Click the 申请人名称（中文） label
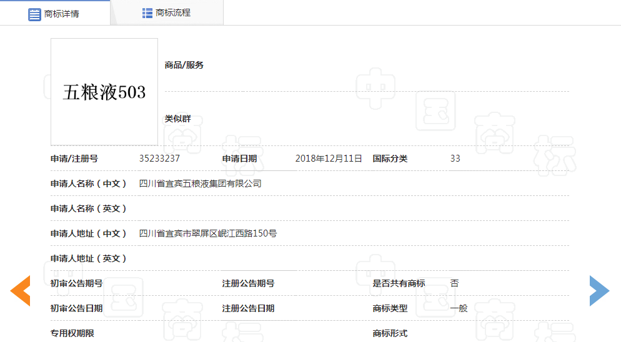The height and width of the screenshot is (342, 621). 88,183
